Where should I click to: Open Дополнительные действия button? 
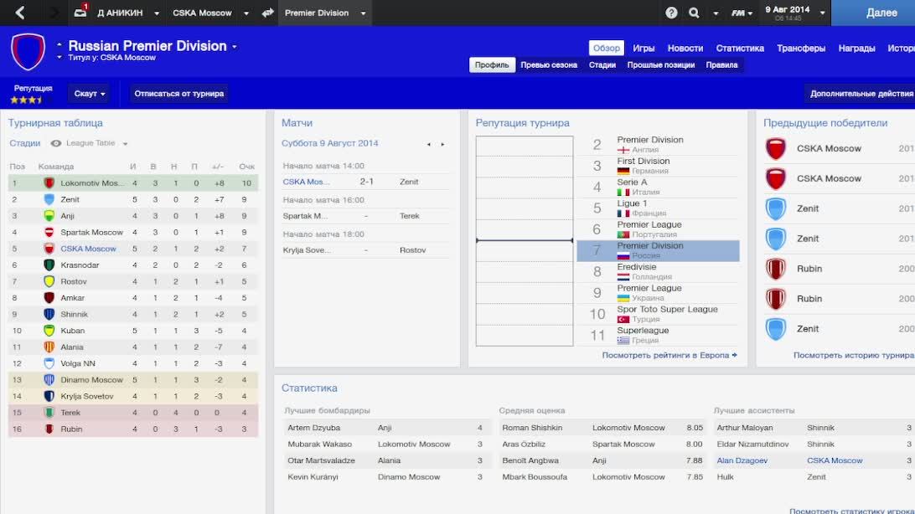(x=861, y=93)
